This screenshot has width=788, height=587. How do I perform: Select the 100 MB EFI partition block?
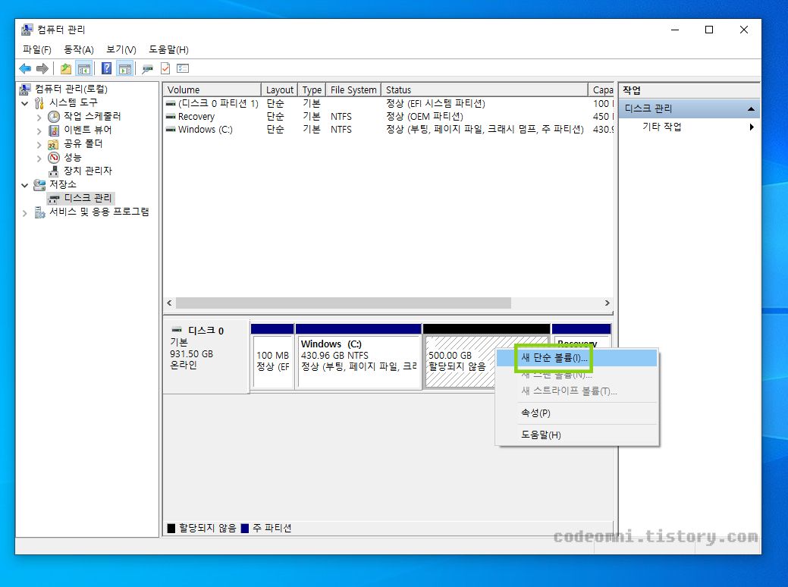[x=272, y=356]
